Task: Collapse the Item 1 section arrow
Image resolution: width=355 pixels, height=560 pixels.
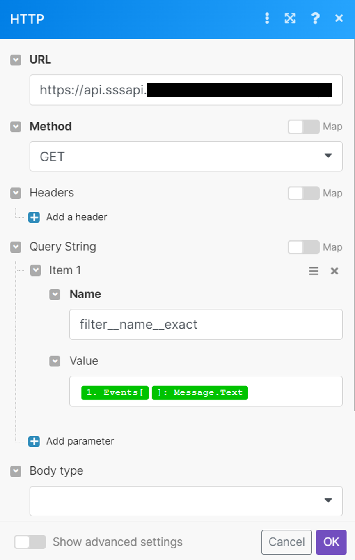Action: point(36,270)
